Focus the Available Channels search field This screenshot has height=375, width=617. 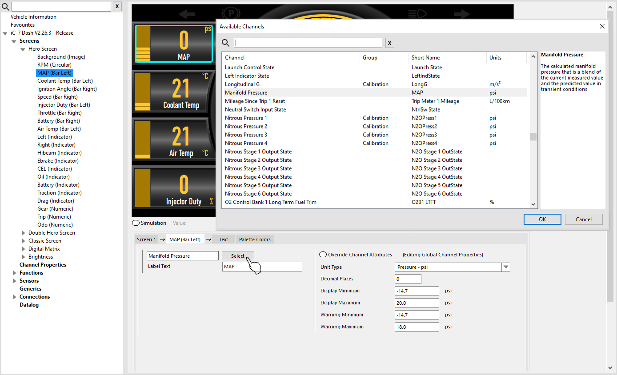[308, 43]
